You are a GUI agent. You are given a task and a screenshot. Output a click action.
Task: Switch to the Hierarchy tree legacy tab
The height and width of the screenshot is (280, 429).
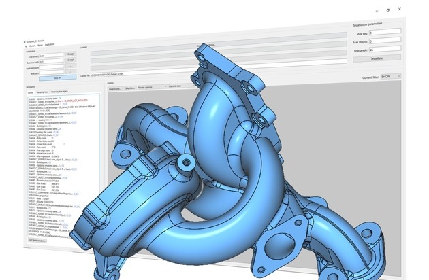click(59, 92)
